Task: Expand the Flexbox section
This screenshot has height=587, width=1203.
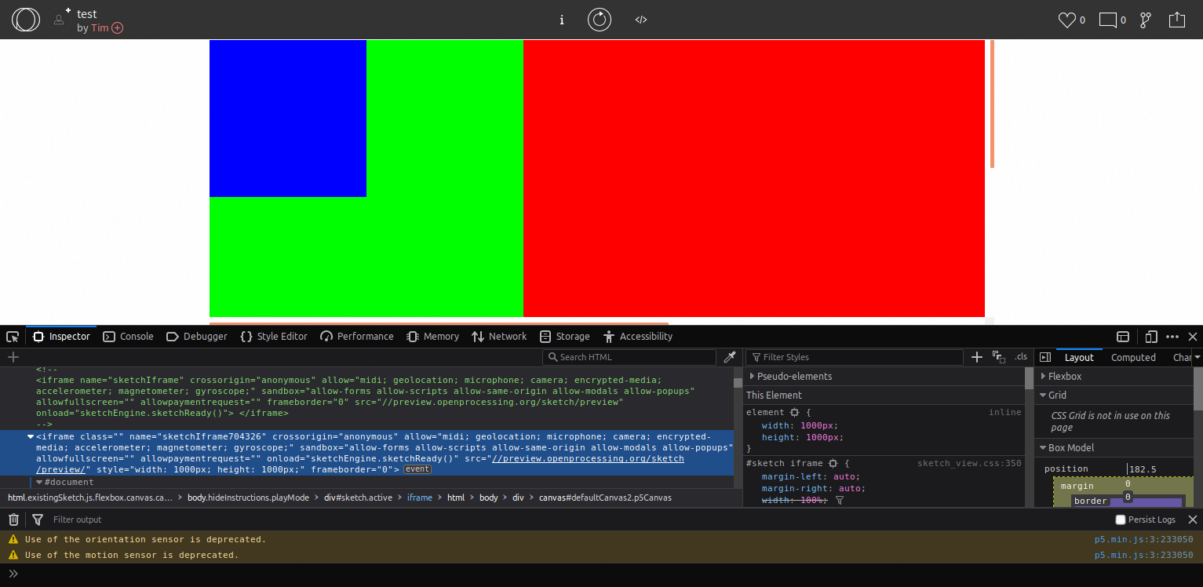Action: pos(1042,377)
